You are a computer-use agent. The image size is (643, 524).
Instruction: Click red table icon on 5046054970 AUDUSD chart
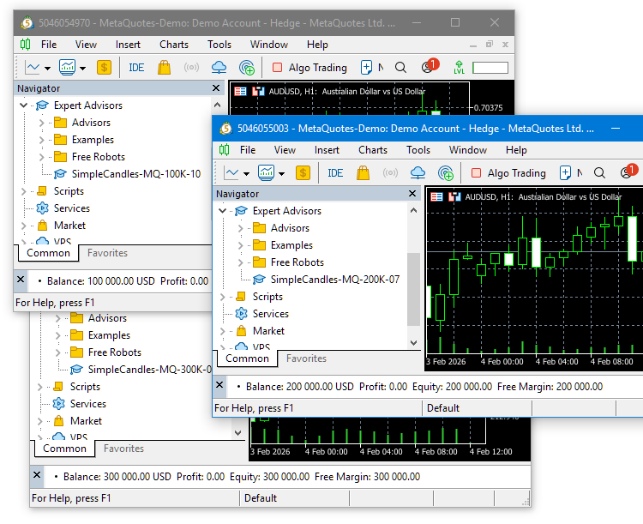pyautogui.click(x=240, y=91)
